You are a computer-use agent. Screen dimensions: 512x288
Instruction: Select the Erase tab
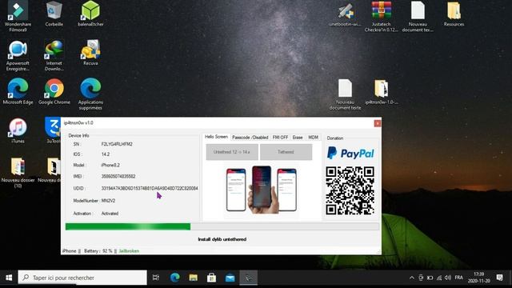coord(298,138)
